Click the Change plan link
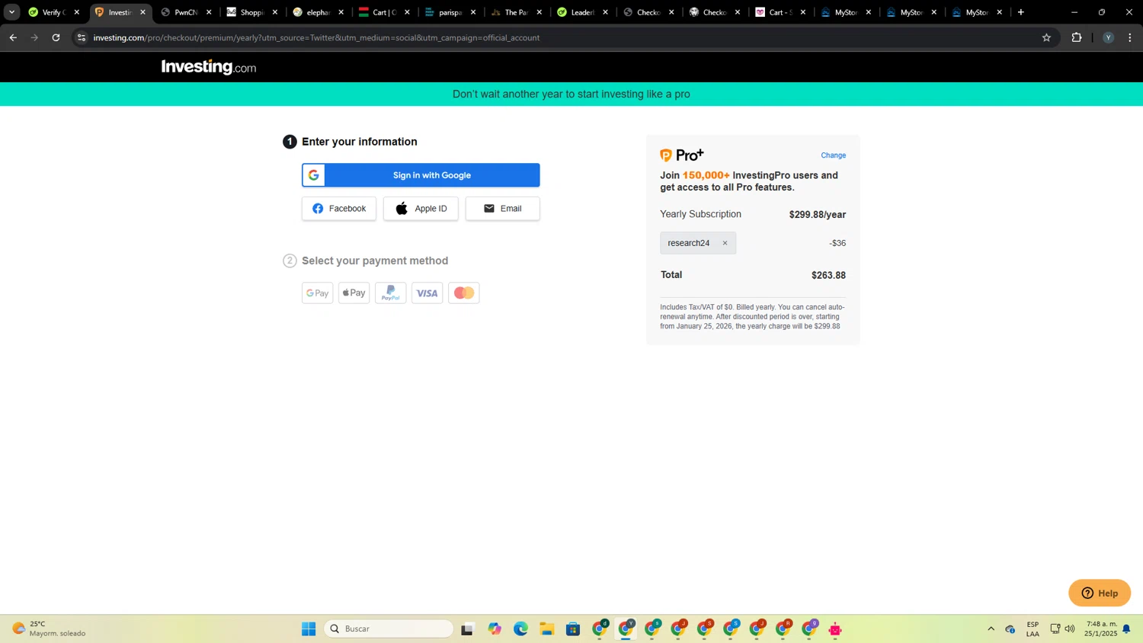 [834, 155]
